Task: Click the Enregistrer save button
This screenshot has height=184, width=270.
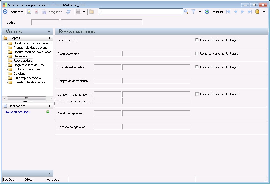Action: click(52, 12)
